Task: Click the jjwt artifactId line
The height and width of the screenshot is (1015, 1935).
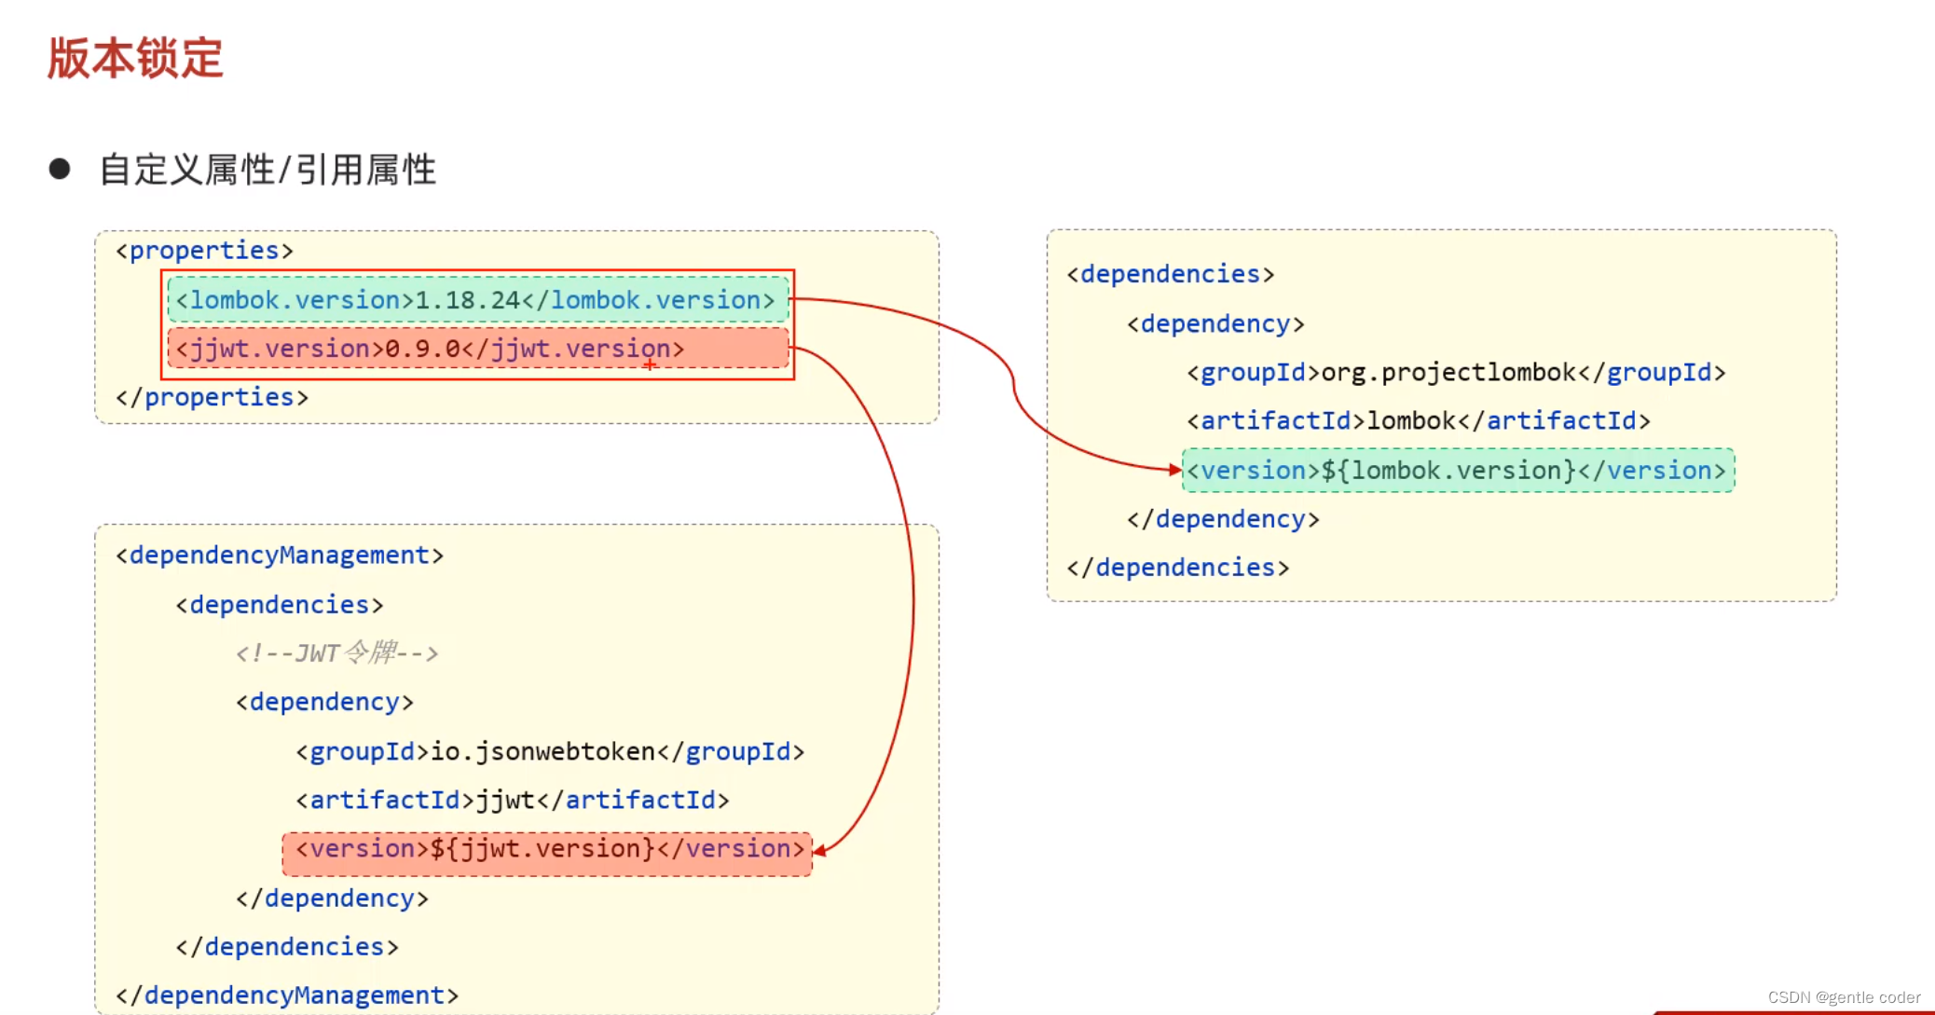Action: point(513,800)
